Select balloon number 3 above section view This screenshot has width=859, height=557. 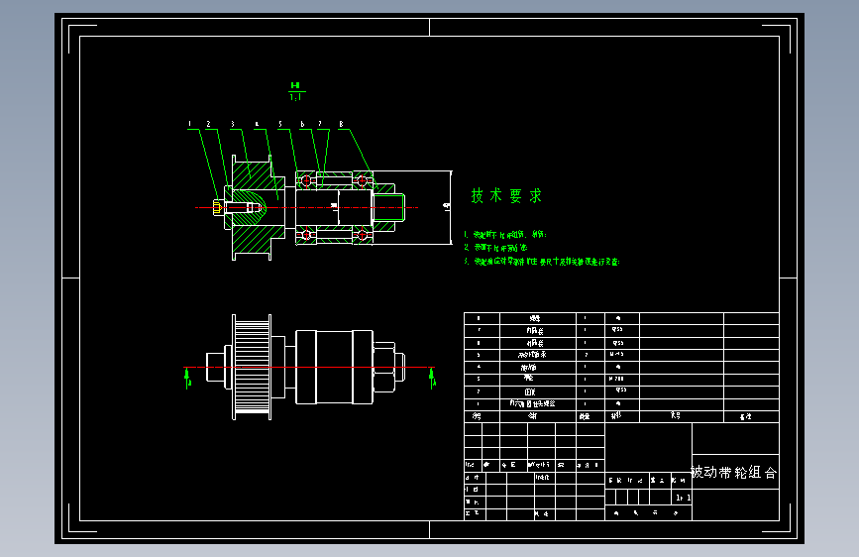pyautogui.click(x=232, y=124)
